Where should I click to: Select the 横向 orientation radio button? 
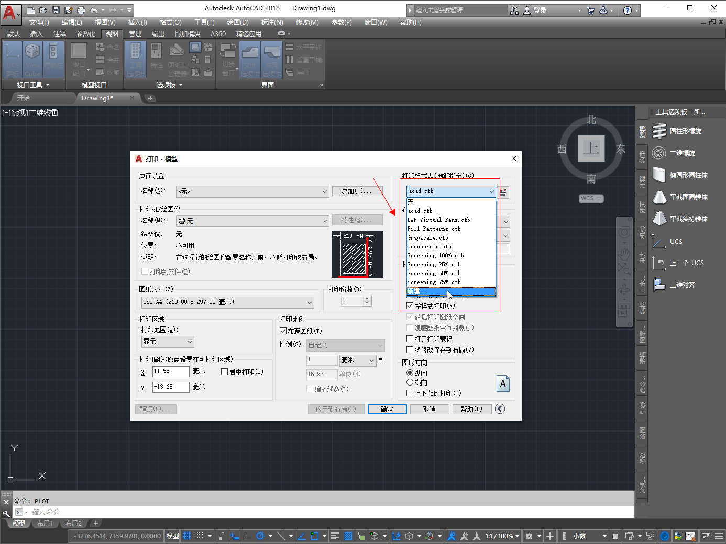click(410, 382)
